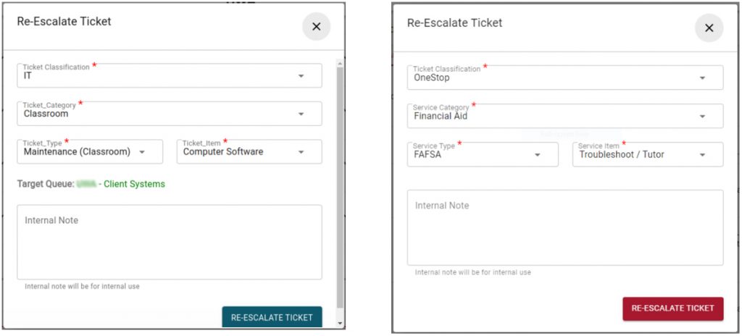The width and height of the screenshot is (742, 336).
Task: Open the IT Ticket Classification dropdown
Action: click(170, 76)
